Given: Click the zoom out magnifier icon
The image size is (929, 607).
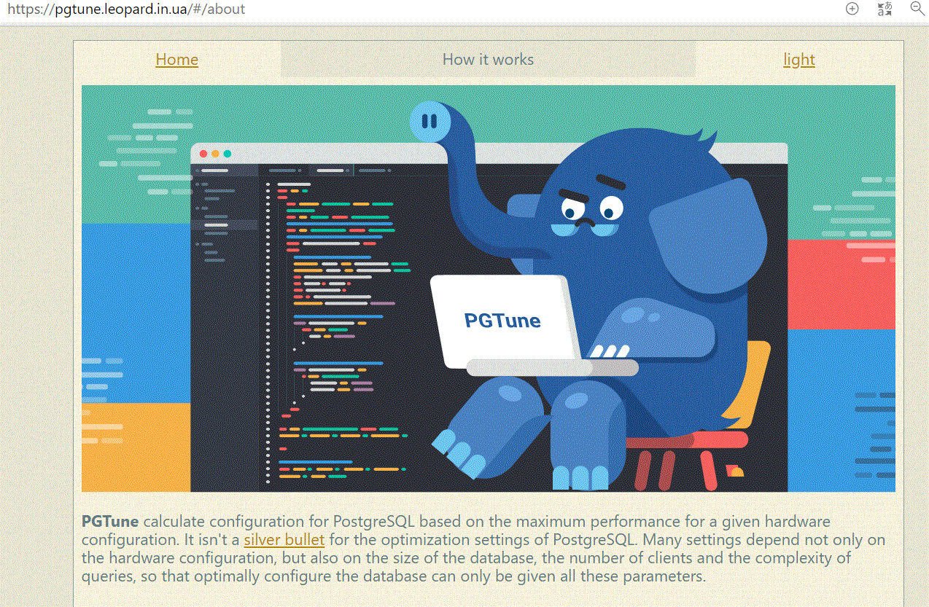Looking at the screenshot, I should pyautogui.click(x=917, y=9).
